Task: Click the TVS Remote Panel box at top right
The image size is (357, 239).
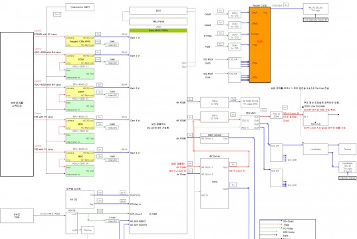Action: click(x=316, y=20)
